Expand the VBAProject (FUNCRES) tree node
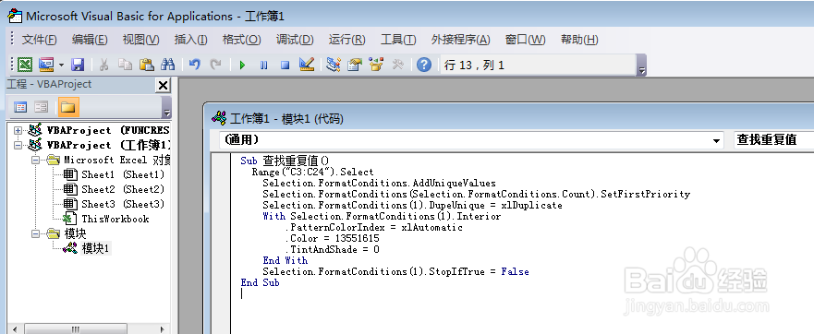Screen dimensions: 814x334 (18, 130)
